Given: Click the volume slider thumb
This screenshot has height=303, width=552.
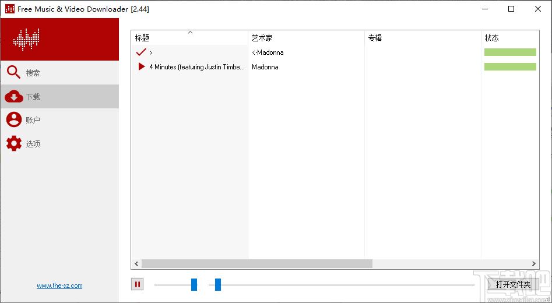Looking at the screenshot, I should click(x=194, y=284).
